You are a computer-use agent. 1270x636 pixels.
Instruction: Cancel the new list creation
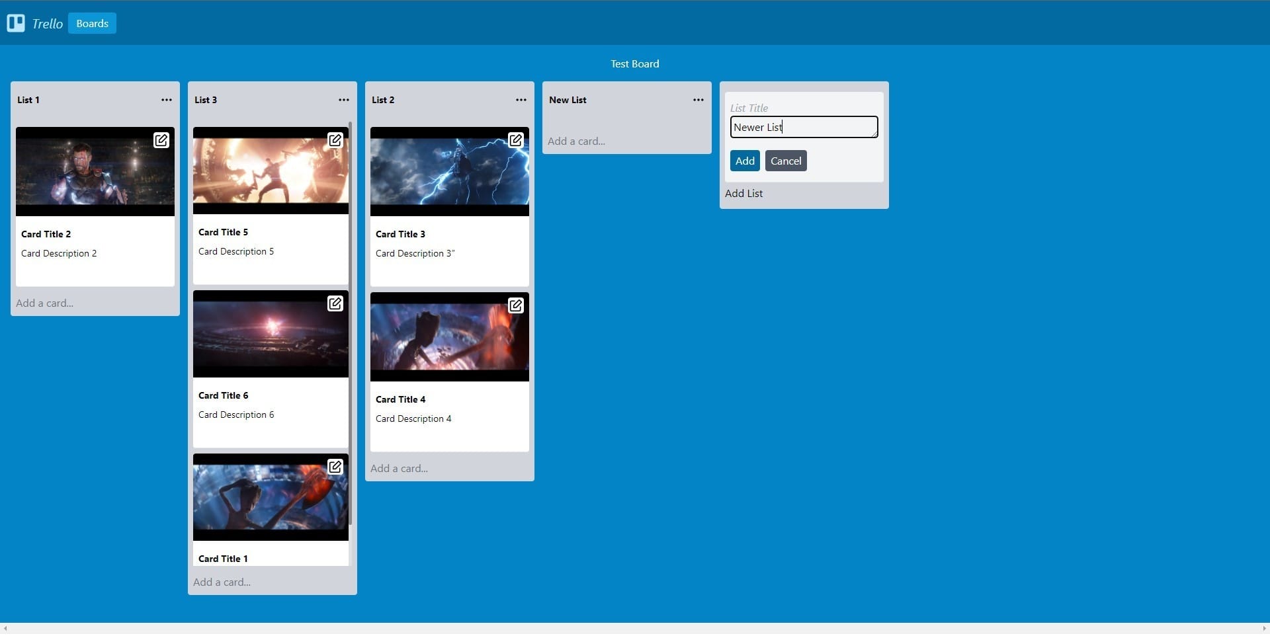pos(786,161)
